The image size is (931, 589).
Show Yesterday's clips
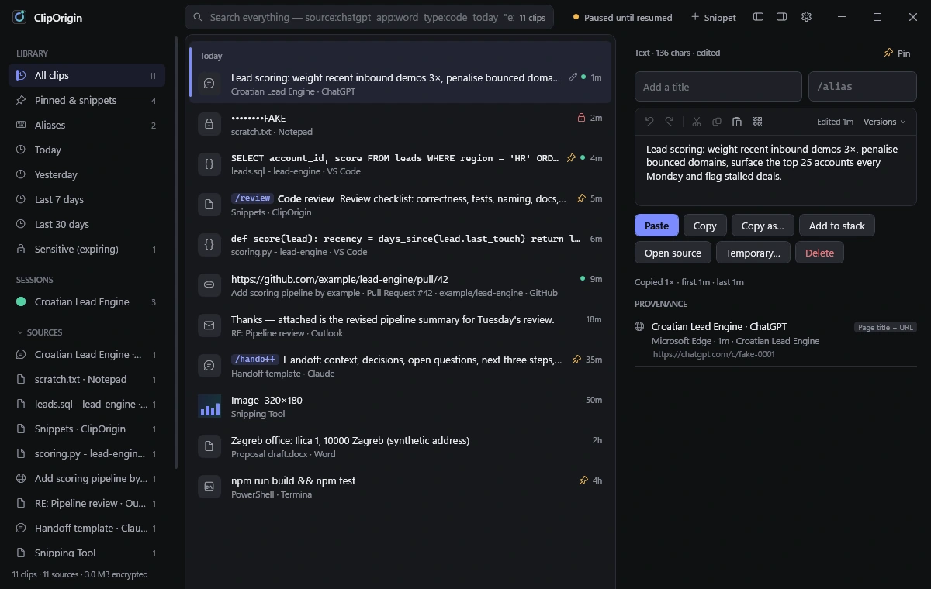pyautogui.click(x=87, y=174)
